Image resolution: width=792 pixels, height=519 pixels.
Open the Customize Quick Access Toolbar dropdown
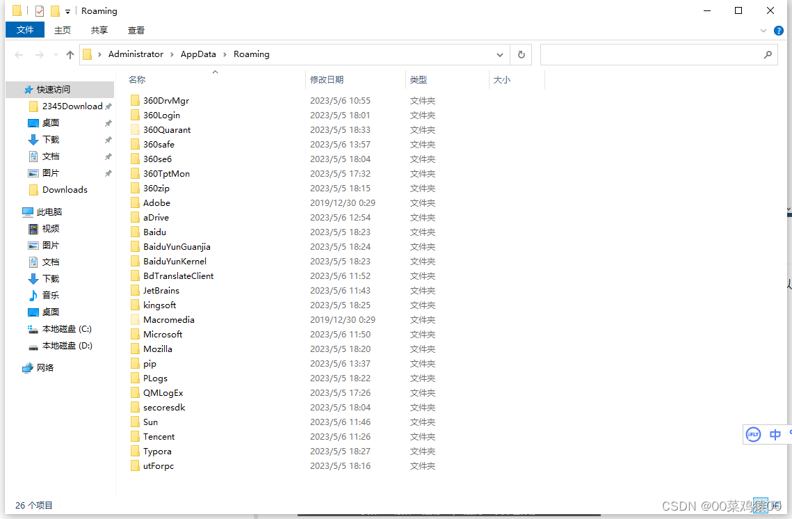67,11
